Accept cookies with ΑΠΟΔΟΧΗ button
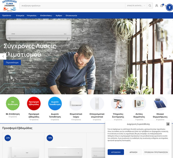Viewport: 173px width, 158px height. 116,152
